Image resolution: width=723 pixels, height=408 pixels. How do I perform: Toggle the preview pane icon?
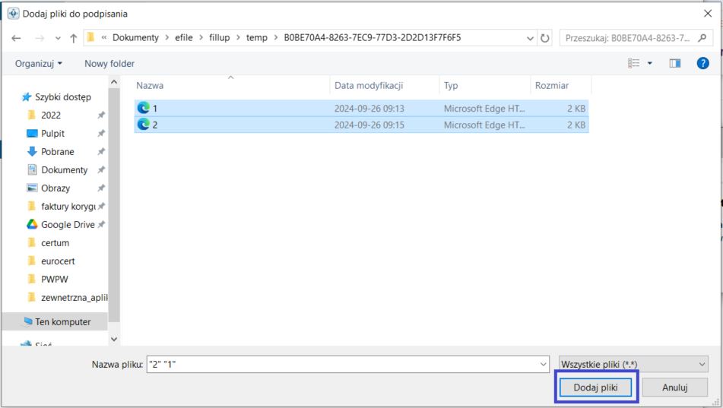[675, 63]
